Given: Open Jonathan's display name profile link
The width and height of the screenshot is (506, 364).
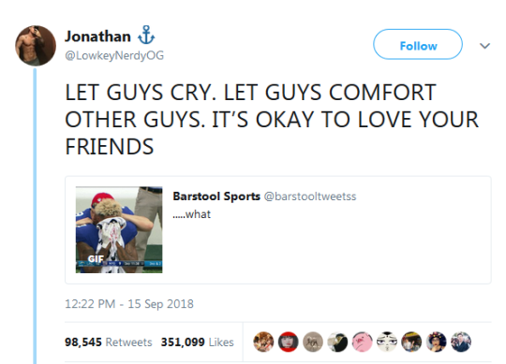Looking at the screenshot, I should [97, 36].
